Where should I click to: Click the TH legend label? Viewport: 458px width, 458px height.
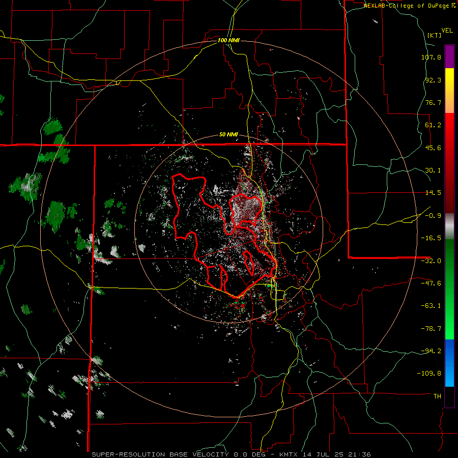(x=437, y=396)
